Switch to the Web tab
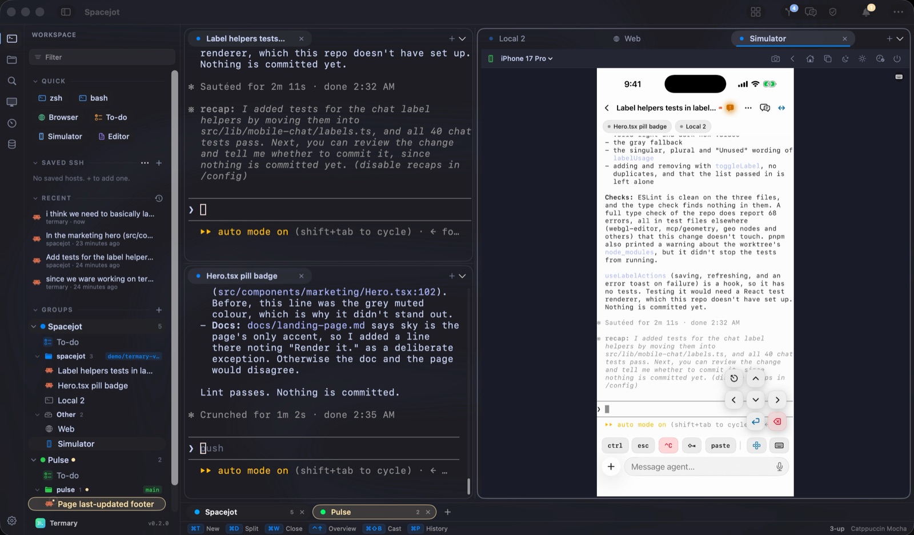 pyautogui.click(x=626, y=39)
